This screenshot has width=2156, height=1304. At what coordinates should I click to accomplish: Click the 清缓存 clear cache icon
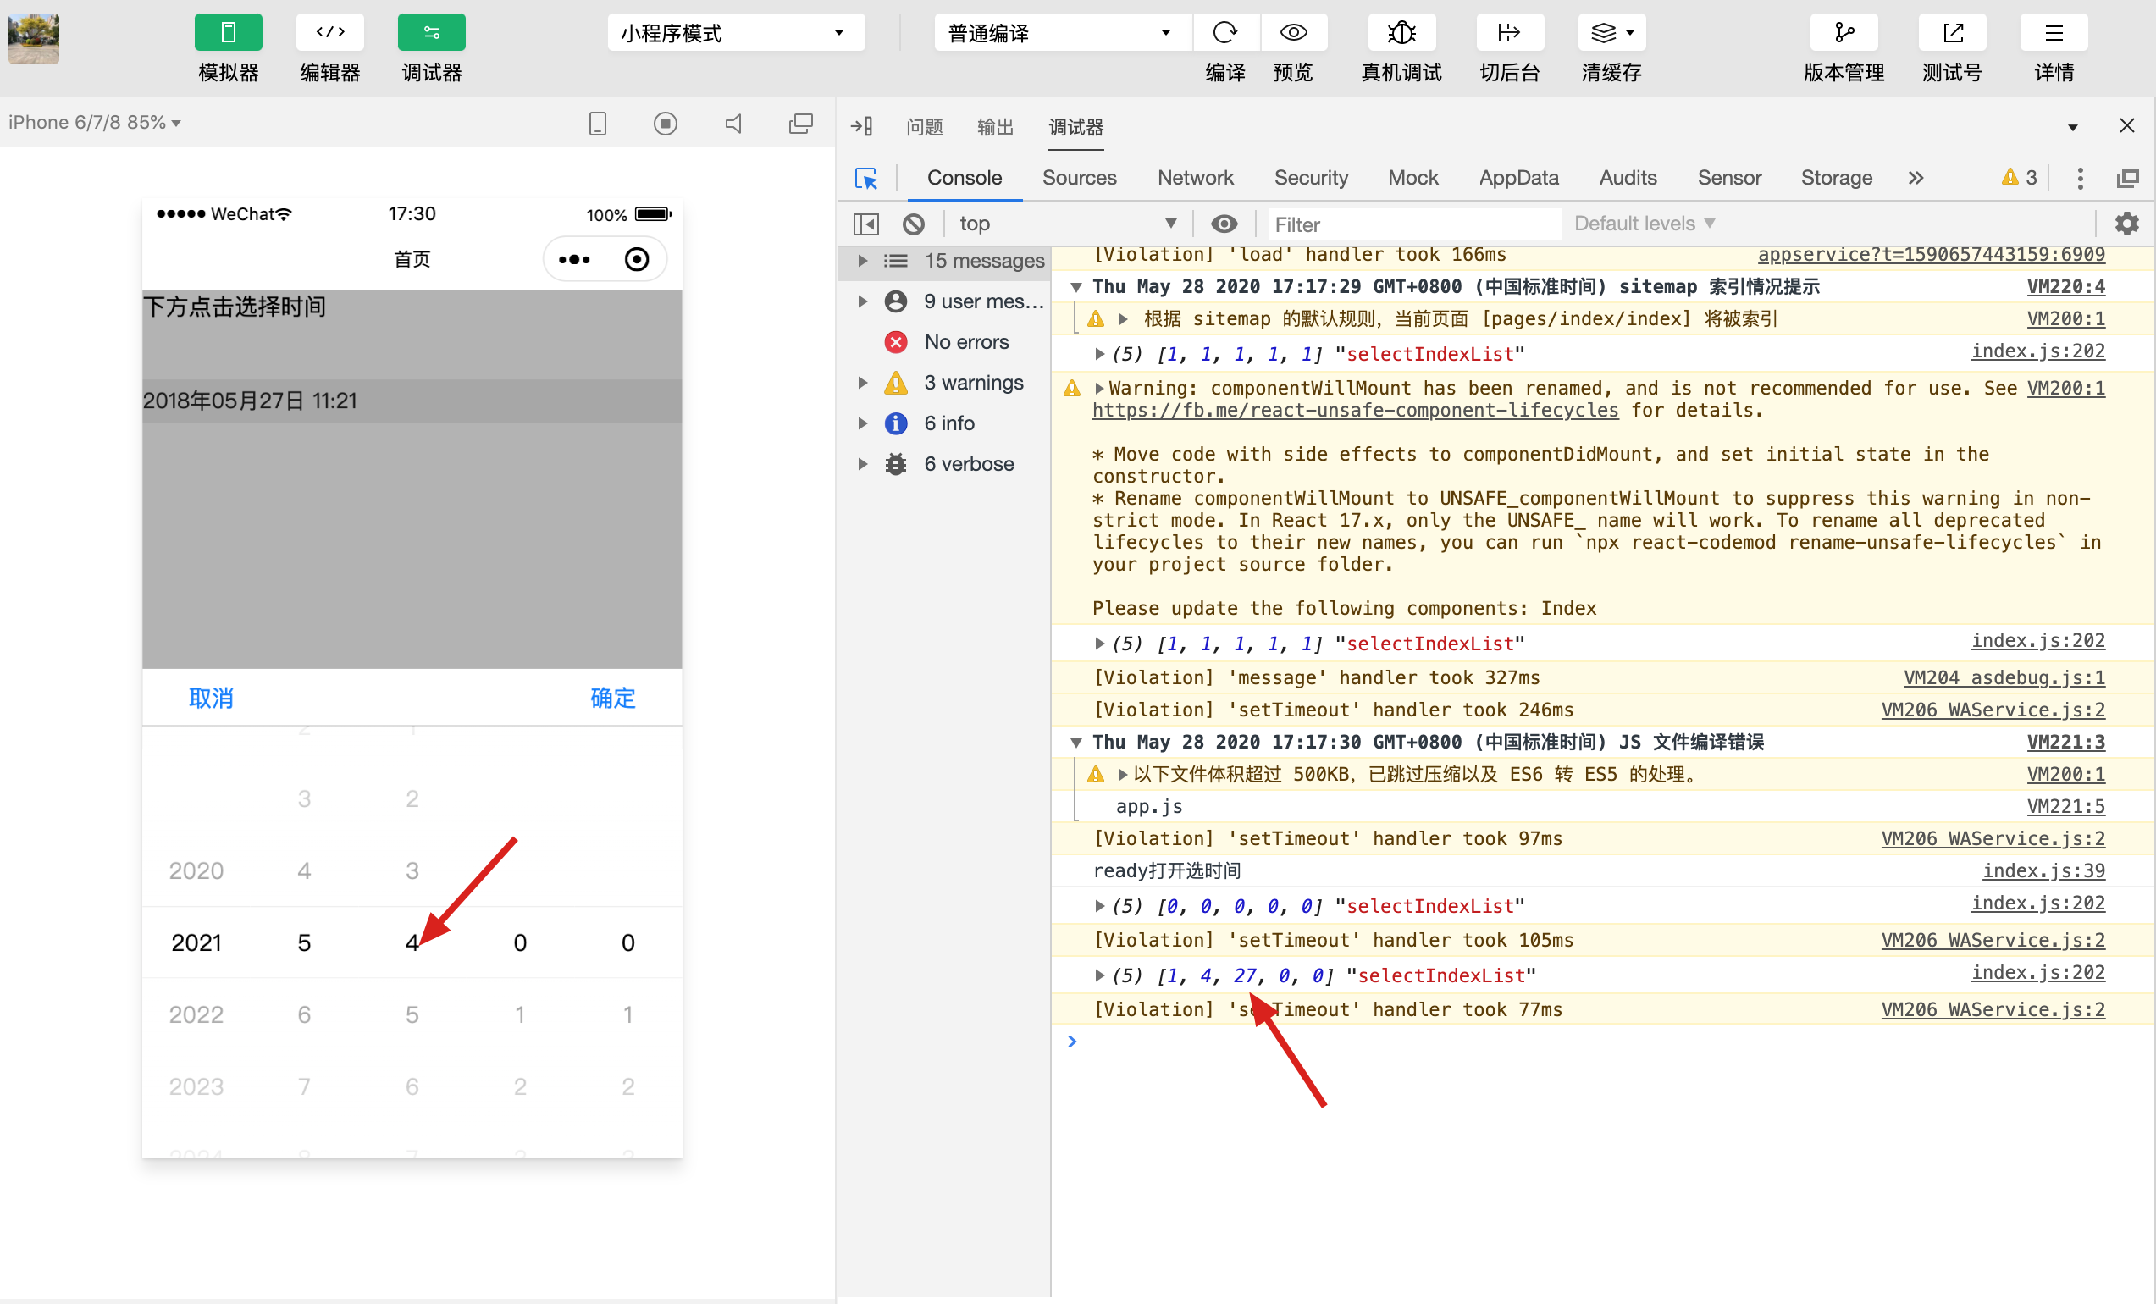click(1606, 32)
